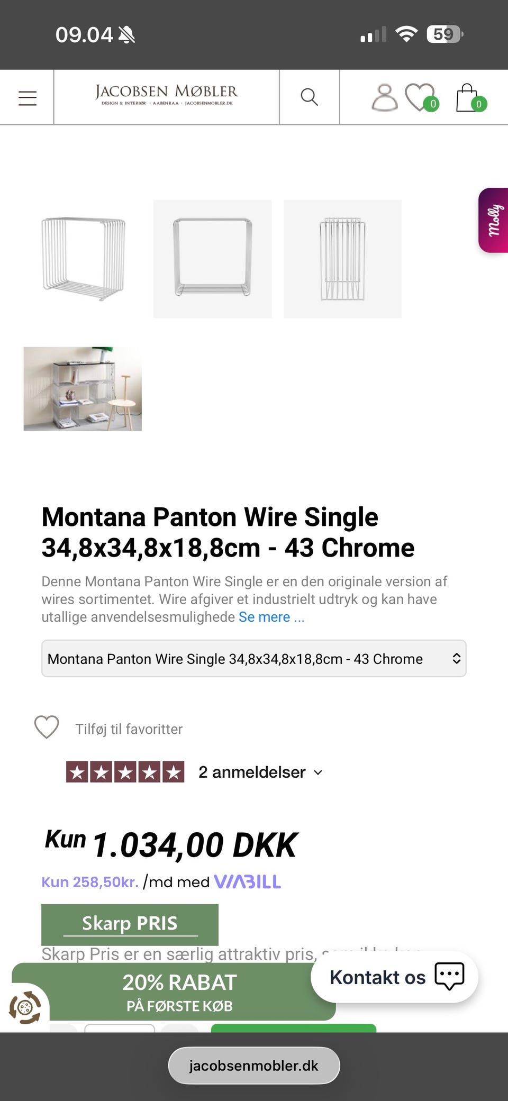508x1101 pixels.
Task: Select the room setting photo thumbnail
Action: point(83,389)
